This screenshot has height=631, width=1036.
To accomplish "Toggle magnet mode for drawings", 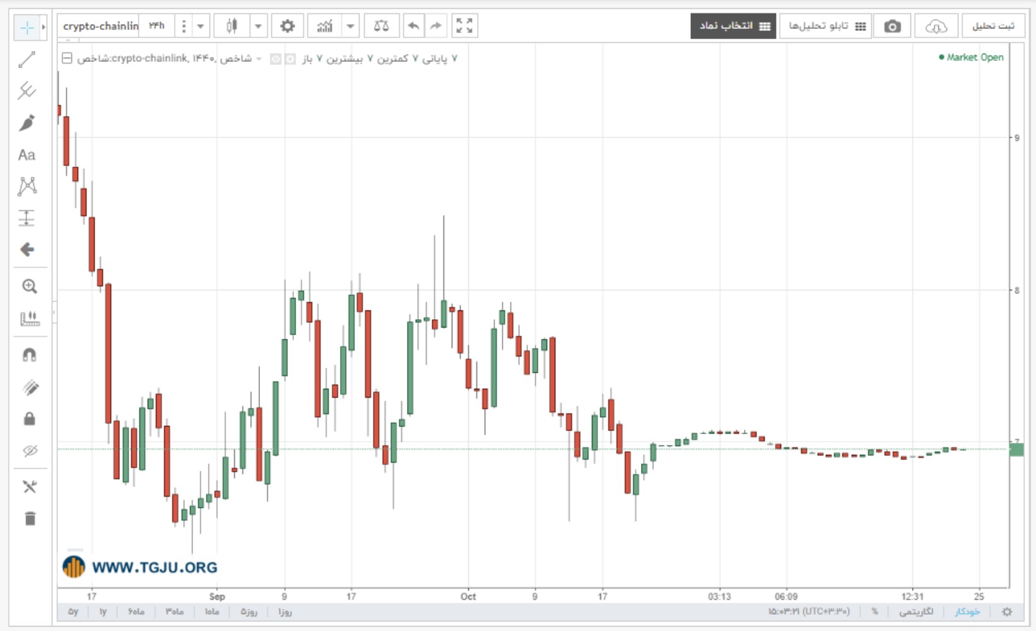I will 29,355.
